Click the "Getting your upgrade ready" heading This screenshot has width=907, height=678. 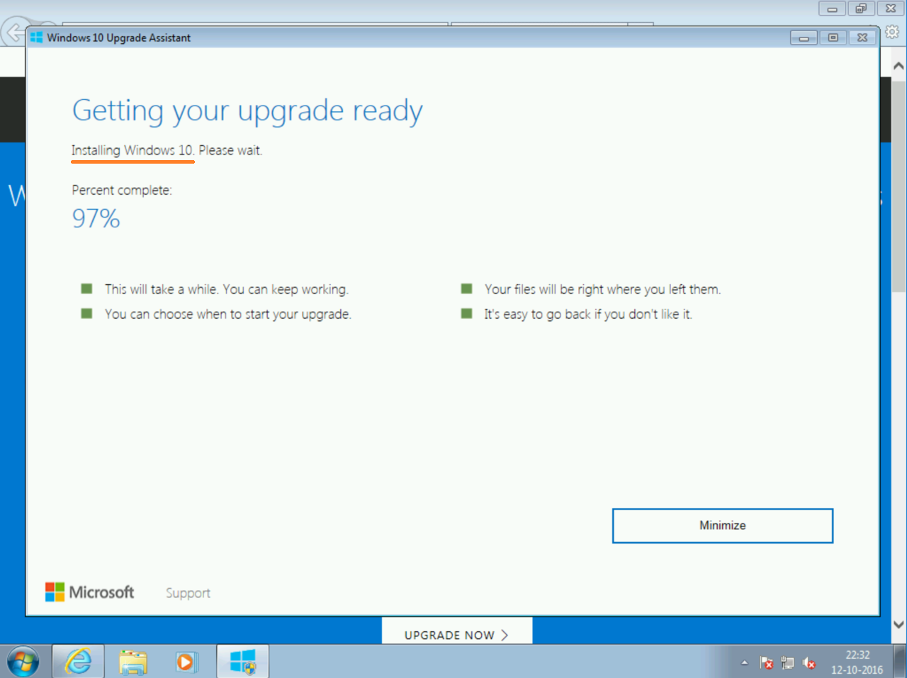coord(247,111)
